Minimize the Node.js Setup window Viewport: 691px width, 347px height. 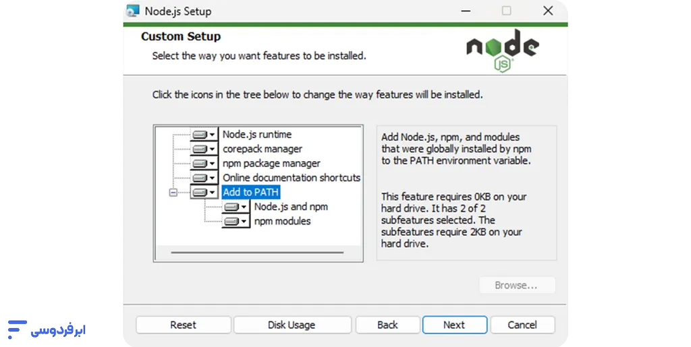[466, 11]
